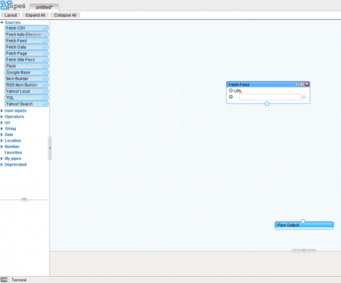The width and height of the screenshot is (341, 283).
Task: Close the Fetch Feed module box
Action: (307, 84)
